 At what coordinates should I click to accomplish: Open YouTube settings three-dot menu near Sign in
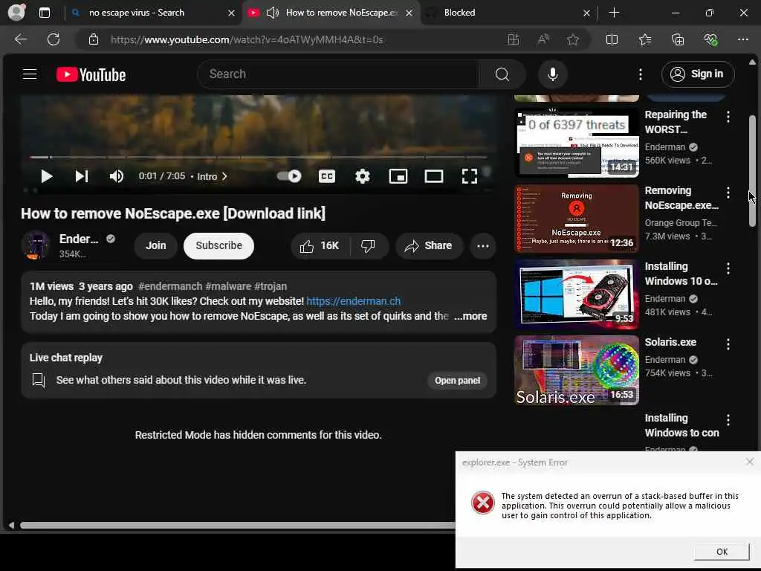(x=640, y=74)
